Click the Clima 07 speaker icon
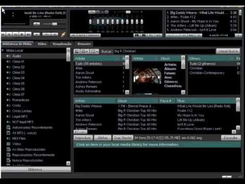 [9, 95]
